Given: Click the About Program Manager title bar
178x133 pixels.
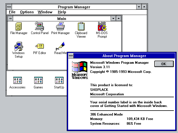Looking at the screenshot, I should (124, 56).
